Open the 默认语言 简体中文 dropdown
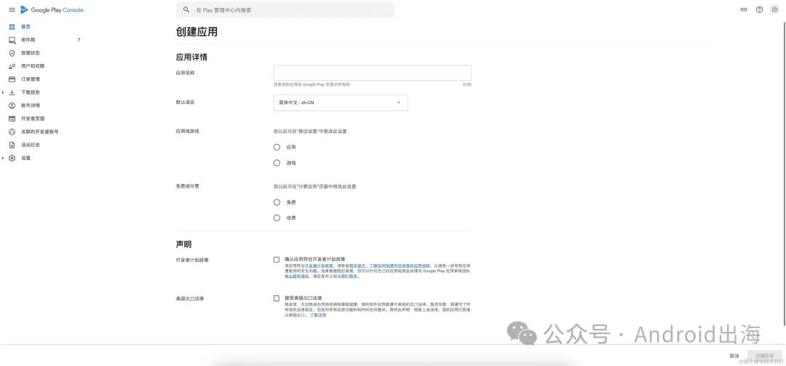Image resolution: width=786 pixels, height=366 pixels. click(x=341, y=103)
